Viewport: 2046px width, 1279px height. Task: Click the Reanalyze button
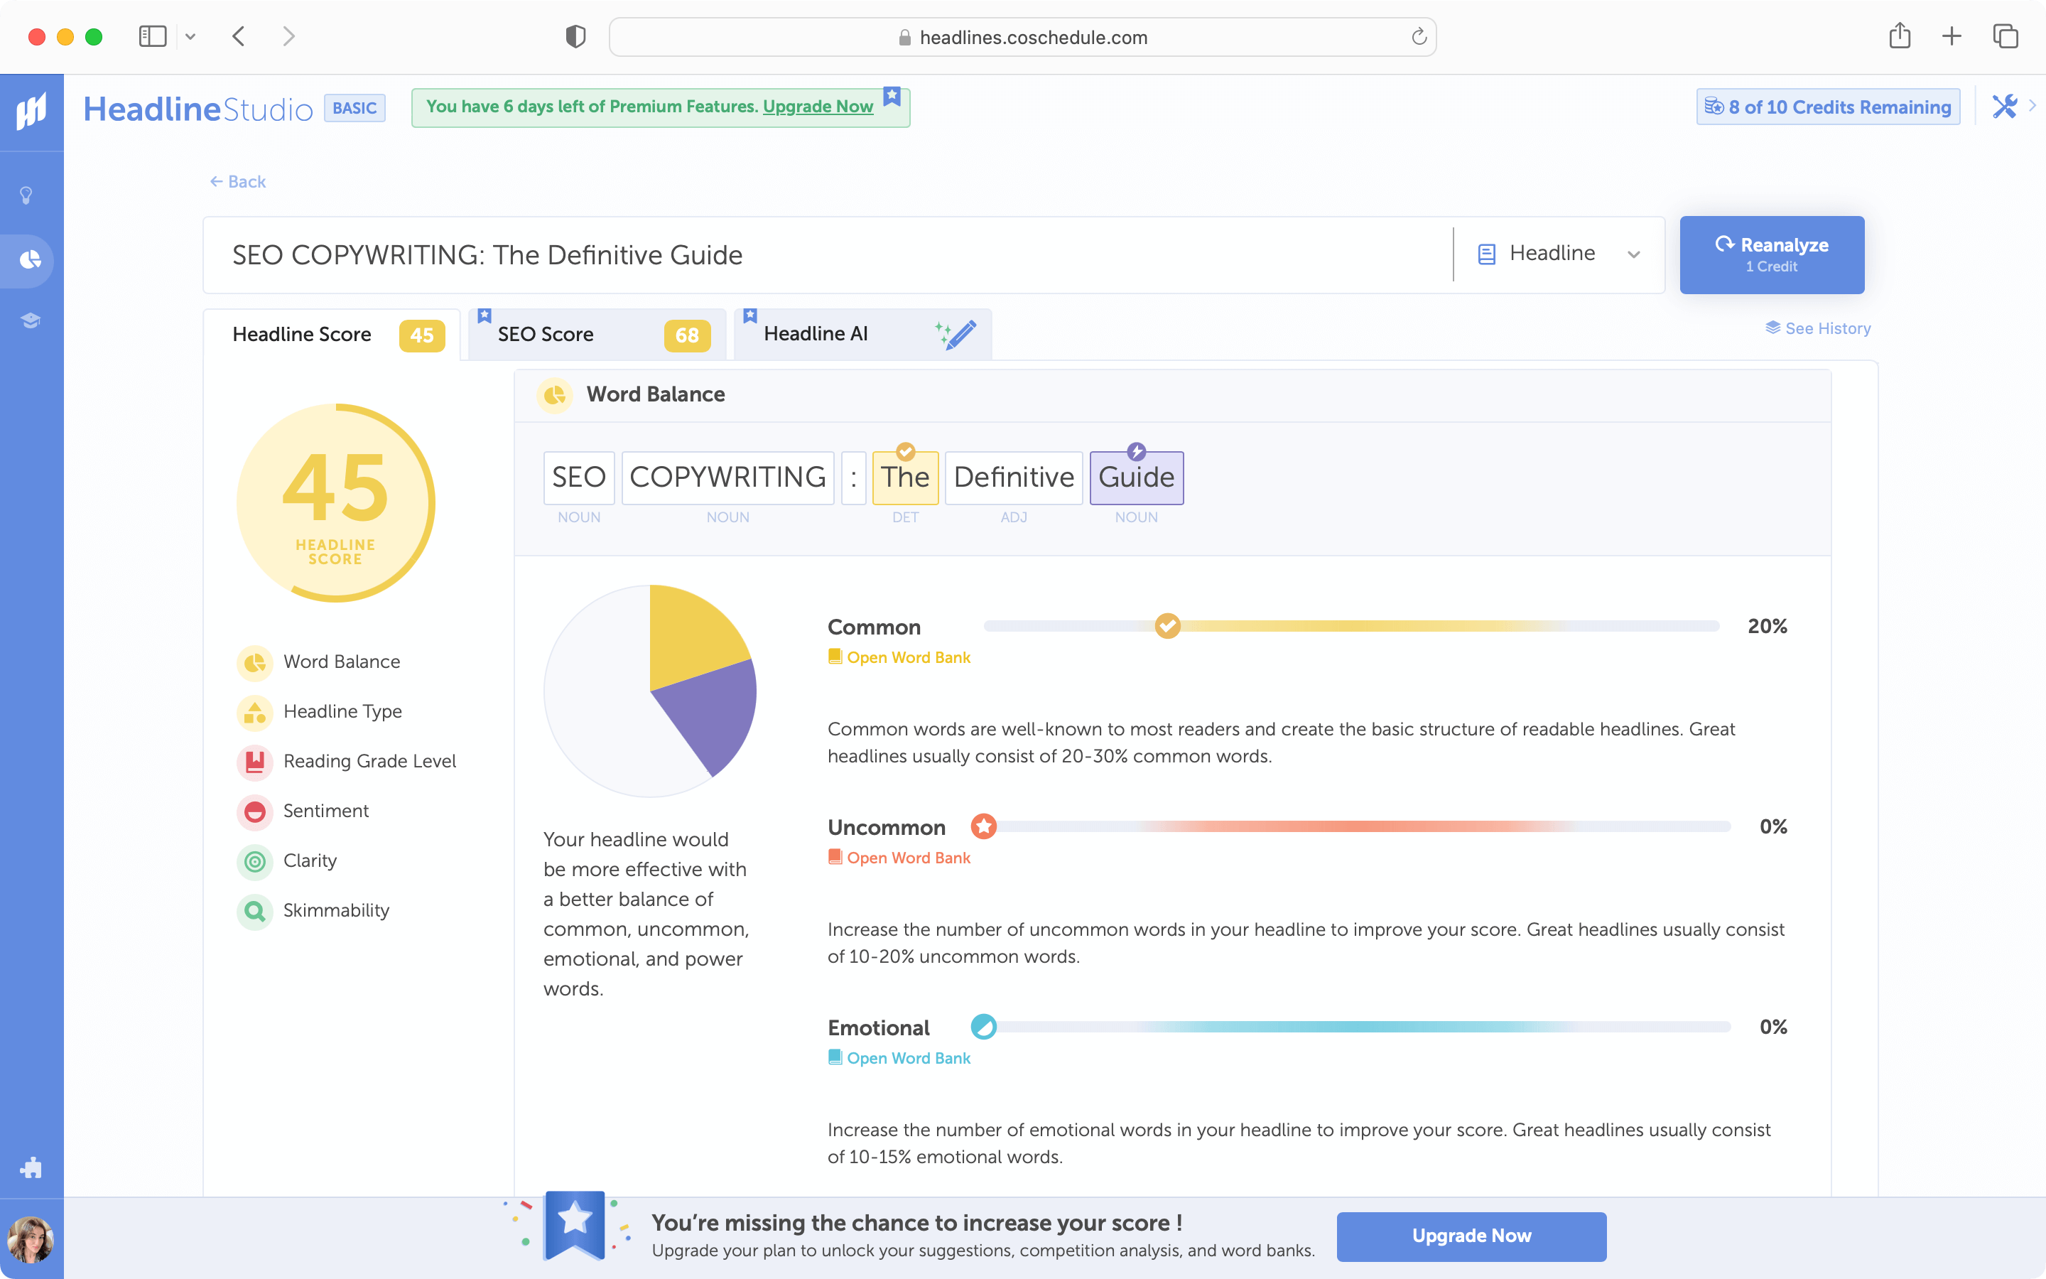coord(1771,254)
